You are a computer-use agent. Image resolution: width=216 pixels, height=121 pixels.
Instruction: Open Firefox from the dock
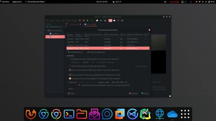[31, 114]
